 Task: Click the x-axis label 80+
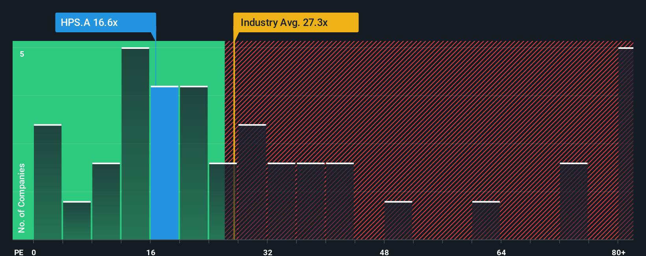tap(619, 252)
